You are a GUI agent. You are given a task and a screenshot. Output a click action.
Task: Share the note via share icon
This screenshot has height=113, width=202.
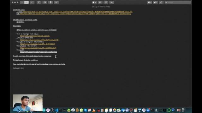coord(161,2)
